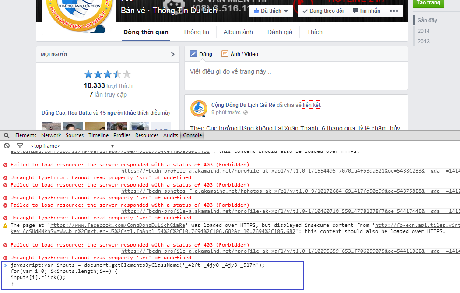Toggle the console filter funnel icon

point(20,145)
